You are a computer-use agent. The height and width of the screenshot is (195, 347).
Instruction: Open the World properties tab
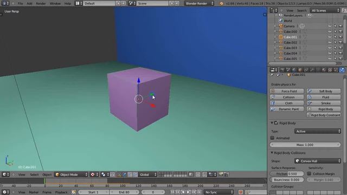tap(294, 70)
